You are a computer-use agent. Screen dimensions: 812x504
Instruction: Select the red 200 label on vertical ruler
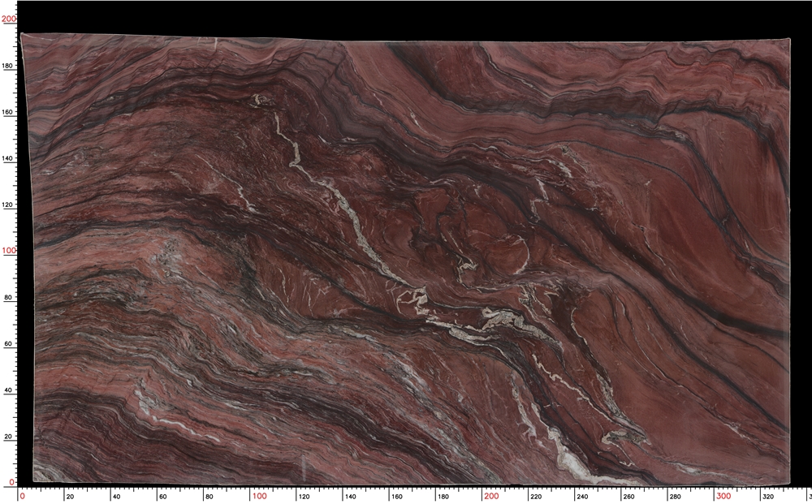coord(9,19)
